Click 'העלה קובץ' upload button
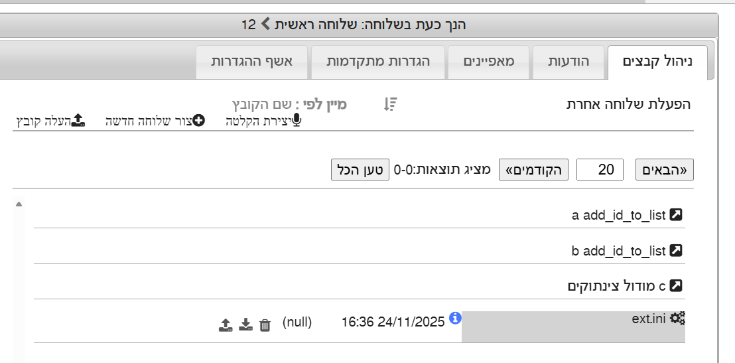 coord(78,121)
